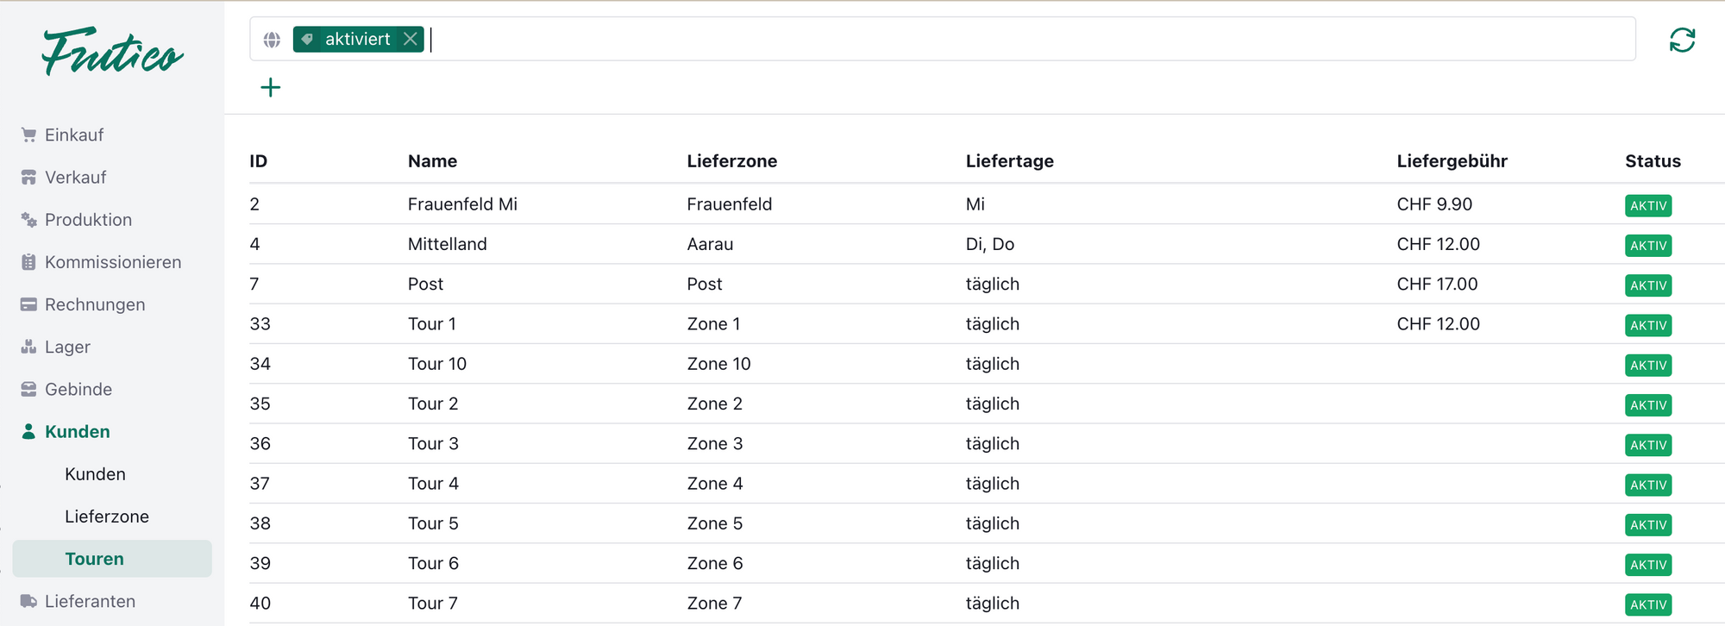Click the globe icon in search bar
Viewport: 1725px width, 626px height.
[272, 40]
